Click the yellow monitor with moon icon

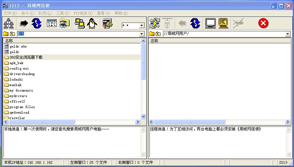[x=223, y=23]
